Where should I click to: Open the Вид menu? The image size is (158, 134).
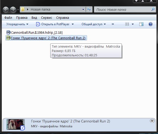(34, 18)
